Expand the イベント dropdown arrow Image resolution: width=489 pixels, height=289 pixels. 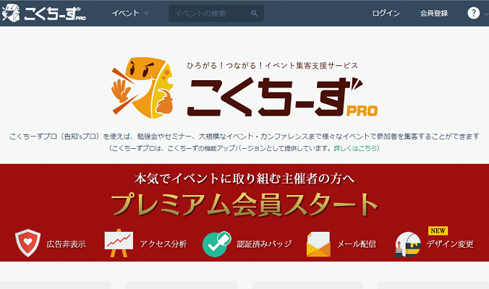146,14
